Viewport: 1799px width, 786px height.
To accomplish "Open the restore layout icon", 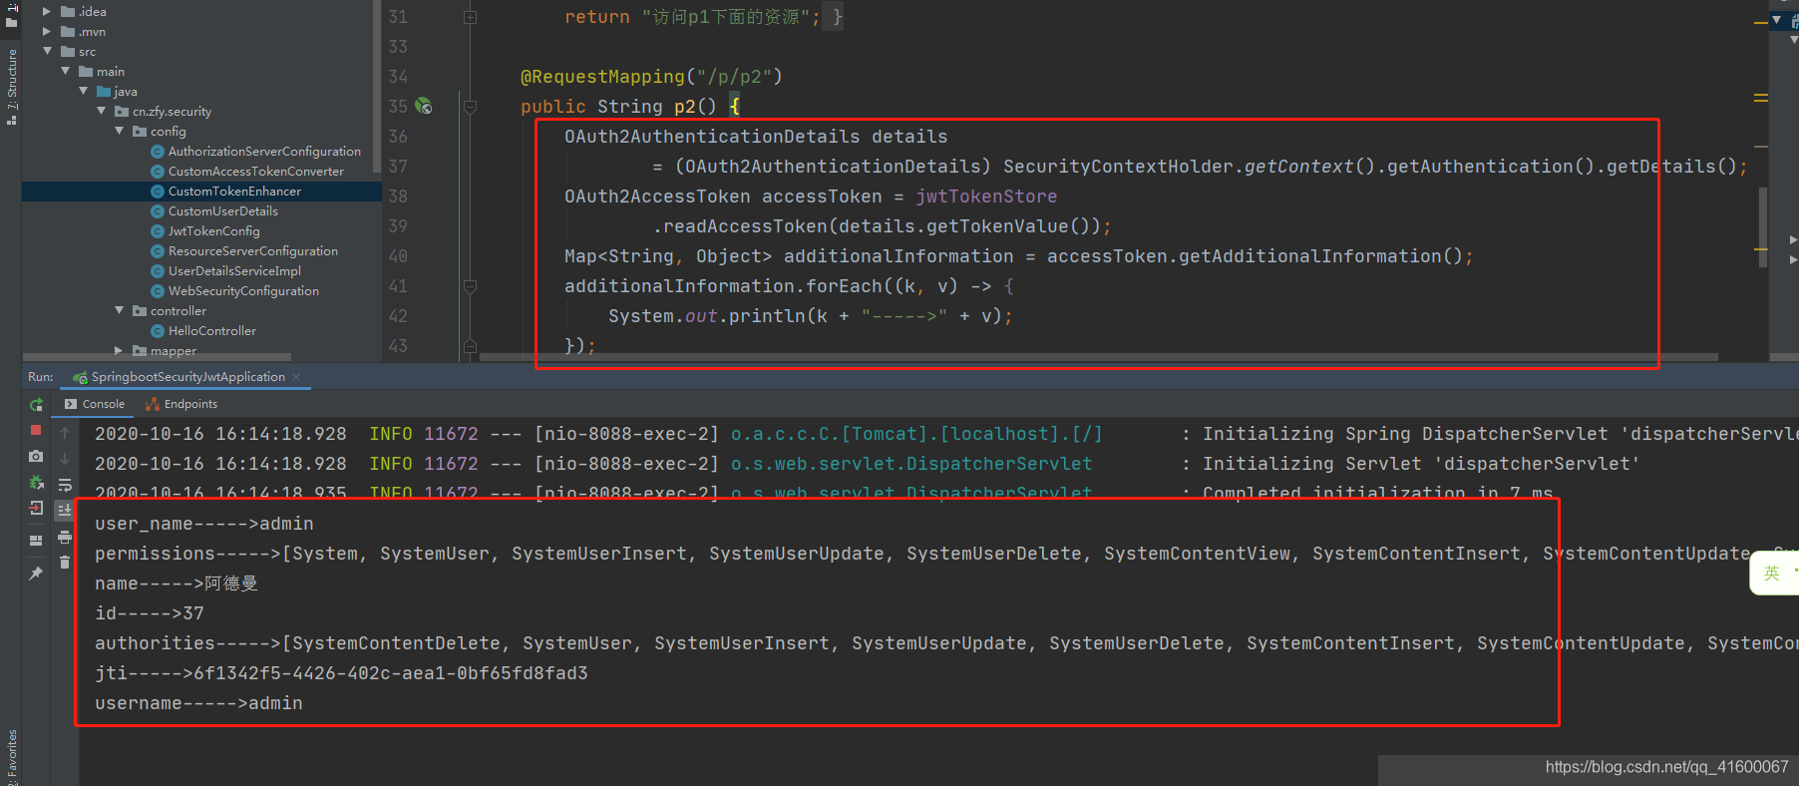I will point(36,540).
